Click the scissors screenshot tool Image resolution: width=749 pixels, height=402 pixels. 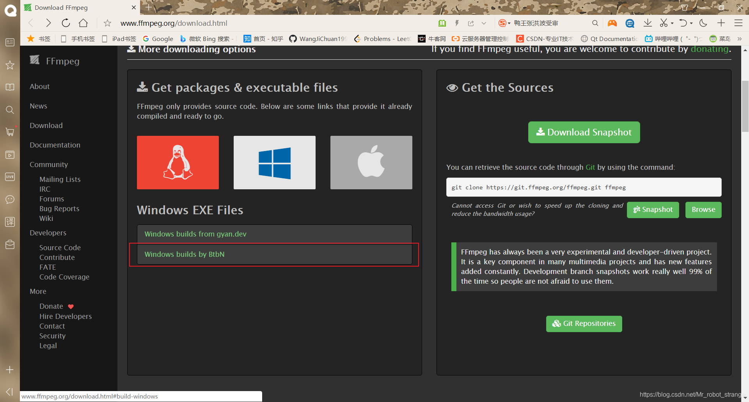(x=664, y=23)
